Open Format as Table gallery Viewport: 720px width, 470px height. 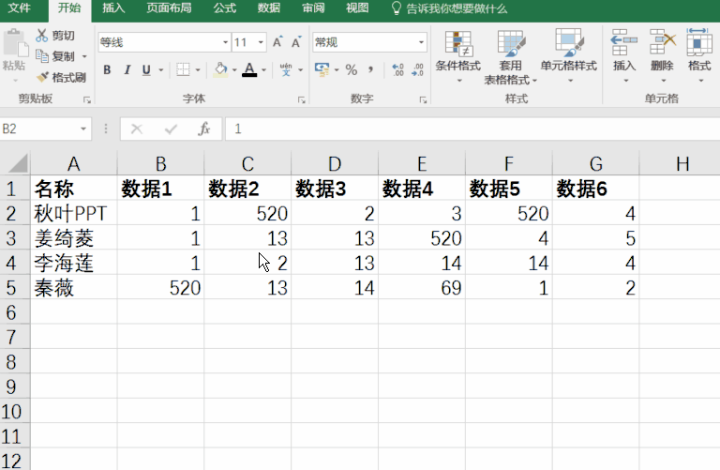[x=510, y=56]
